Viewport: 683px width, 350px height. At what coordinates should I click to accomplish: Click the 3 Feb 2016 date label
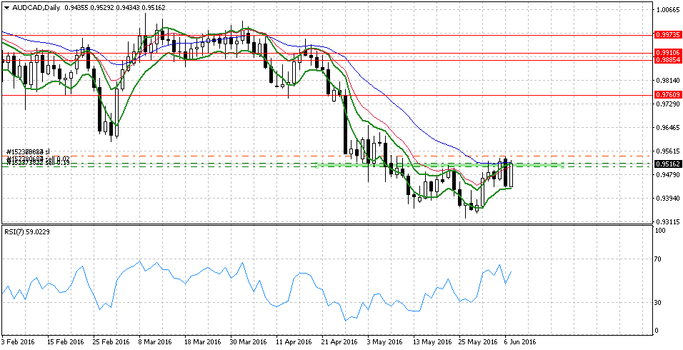pos(19,341)
